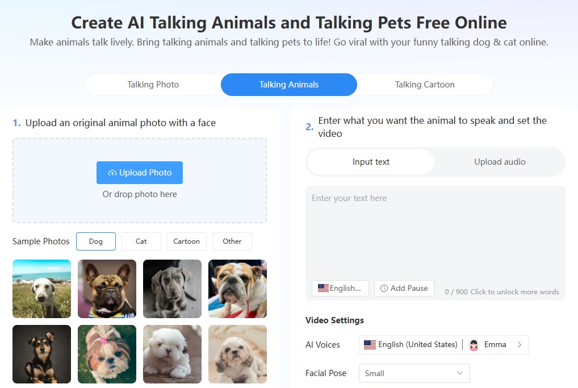Choose the white dog on beach photo
This screenshot has width=578, height=388.
tap(41, 289)
